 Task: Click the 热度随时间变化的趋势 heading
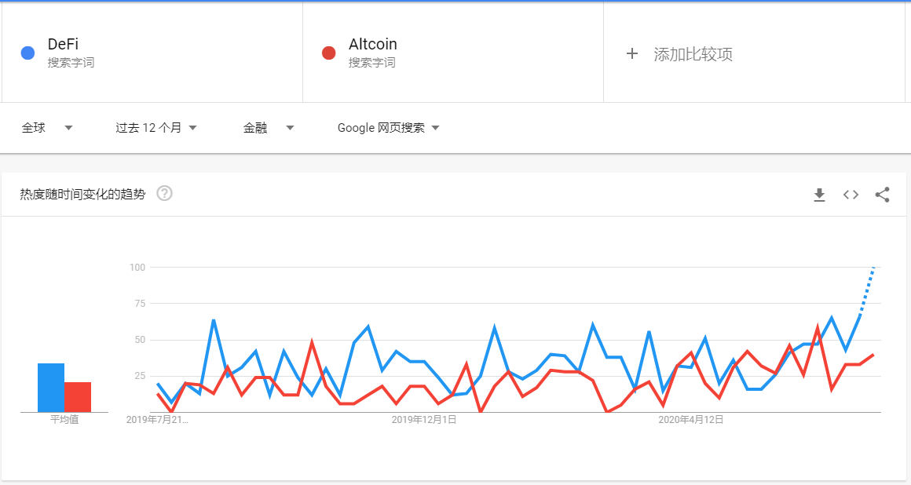pos(82,194)
